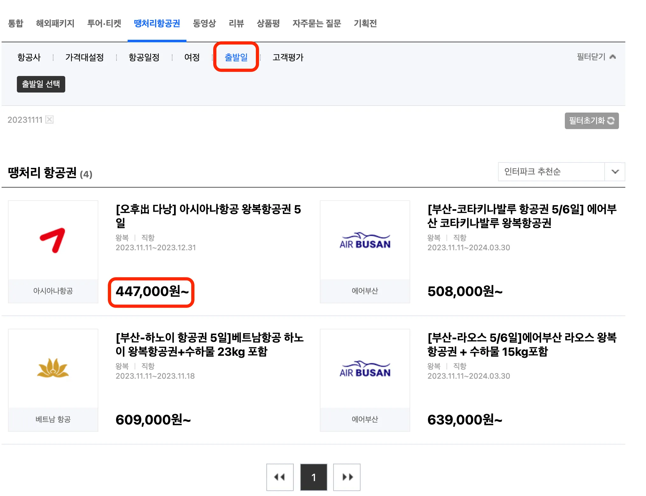Click the 필터초기화 reset button
This screenshot has height=496, width=646.
tap(592, 121)
